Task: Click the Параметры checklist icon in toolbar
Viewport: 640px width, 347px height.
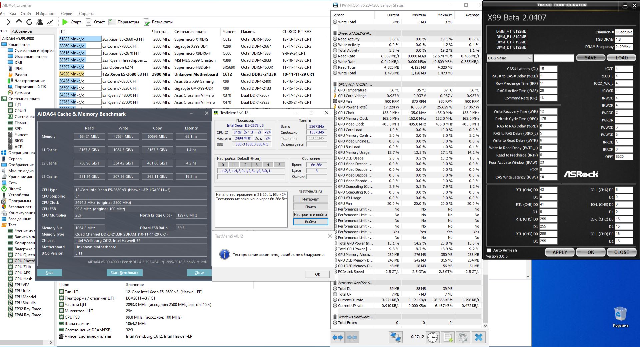Action: tap(112, 22)
